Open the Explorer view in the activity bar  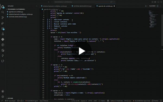[3, 7]
